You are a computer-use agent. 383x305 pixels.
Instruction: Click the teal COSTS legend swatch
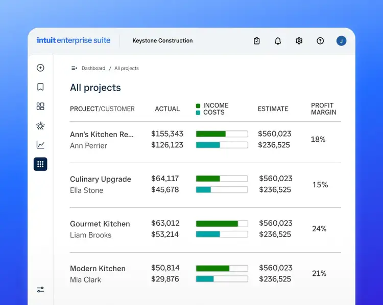click(x=198, y=113)
